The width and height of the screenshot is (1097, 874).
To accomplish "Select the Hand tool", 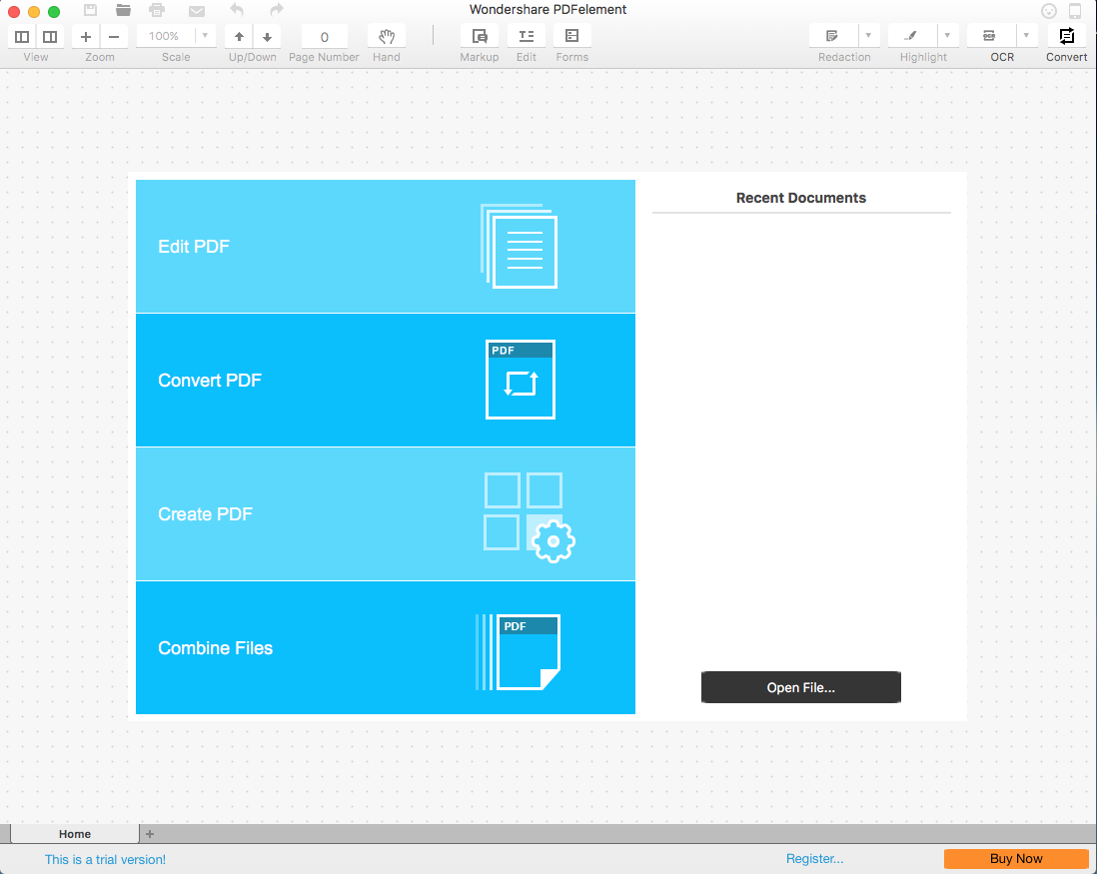I will click(386, 36).
